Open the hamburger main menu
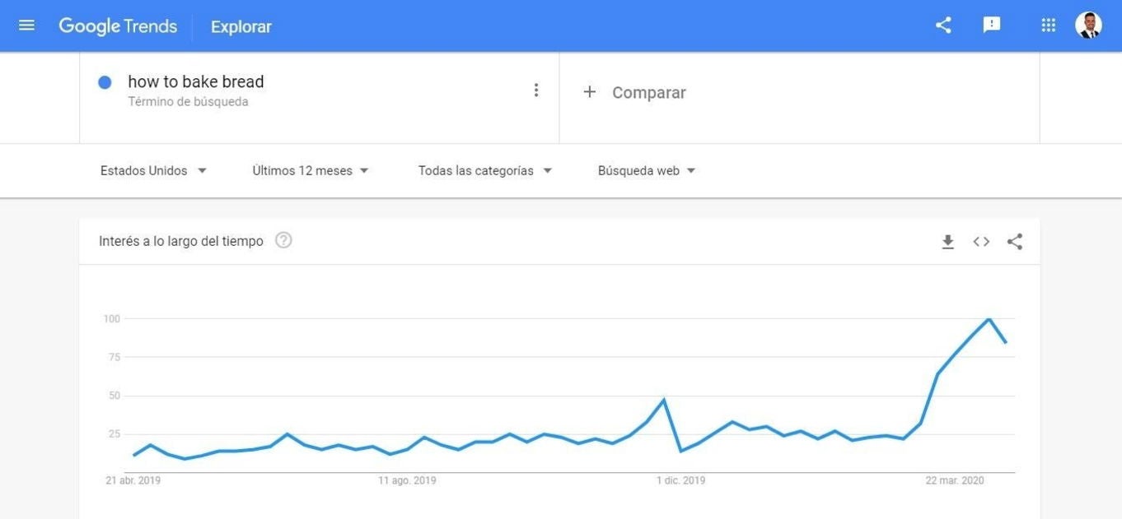The image size is (1122, 519). click(x=26, y=25)
